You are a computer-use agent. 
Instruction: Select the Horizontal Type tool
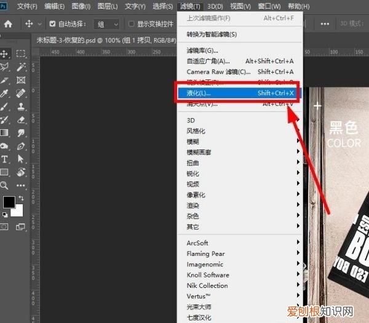coord(4,159)
